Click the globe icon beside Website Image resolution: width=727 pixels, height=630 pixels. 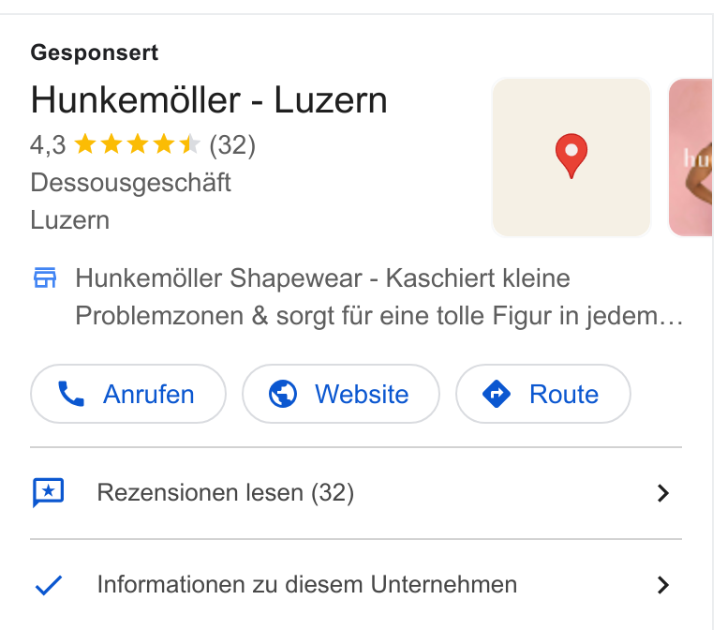pos(283,394)
